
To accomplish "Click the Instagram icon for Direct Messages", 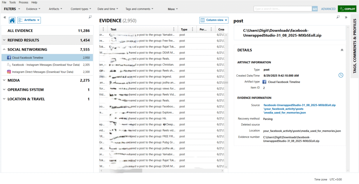I will point(9,72).
